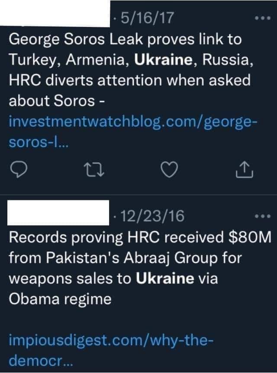Select the redacted username above the Soros tweet
Screen dimensions: 277x373
pyautogui.click(x=55, y=13)
